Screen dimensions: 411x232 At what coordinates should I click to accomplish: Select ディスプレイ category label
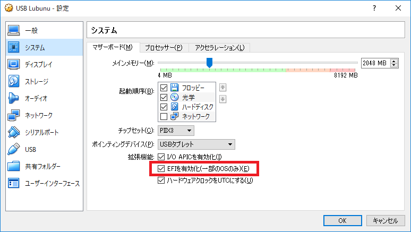click(39, 64)
